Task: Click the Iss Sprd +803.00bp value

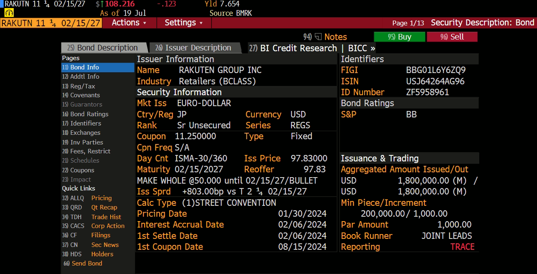Action: tap(244, 192)
